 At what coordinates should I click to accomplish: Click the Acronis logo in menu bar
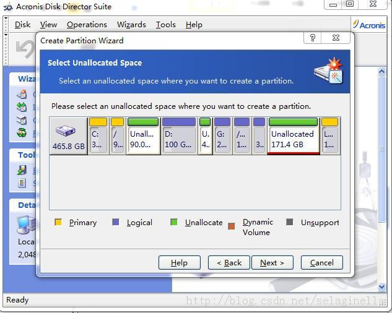(369, 25)
